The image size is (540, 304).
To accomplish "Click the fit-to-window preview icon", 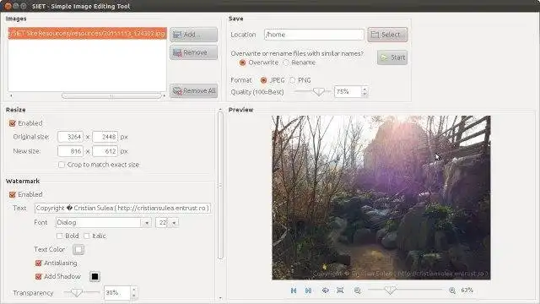I will [x=340, y=290].
